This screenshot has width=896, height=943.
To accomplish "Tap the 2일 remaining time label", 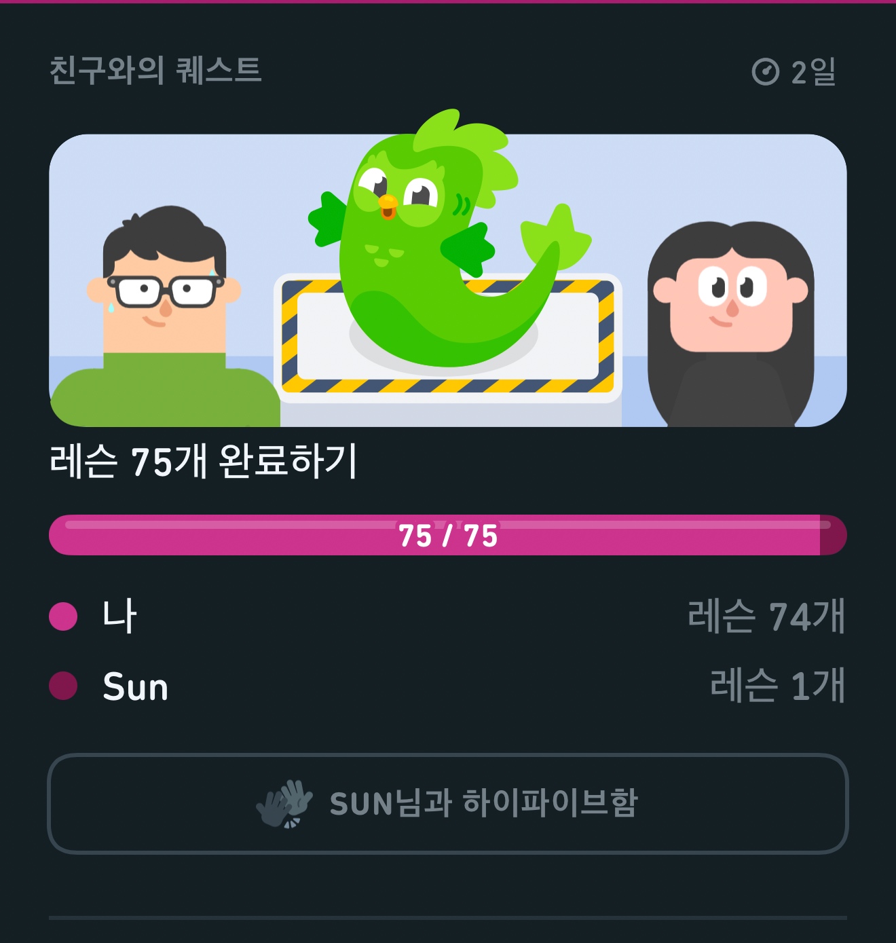I will (813, 71).
